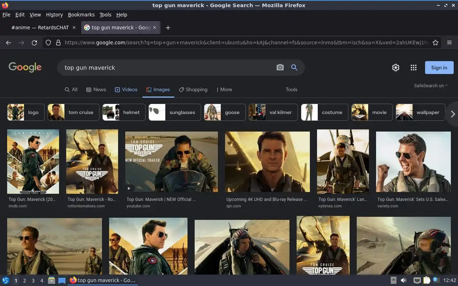Viewport: 458px width, 286px height.
Task: Open removable media eject tray icon
Action: pos(394,280)
